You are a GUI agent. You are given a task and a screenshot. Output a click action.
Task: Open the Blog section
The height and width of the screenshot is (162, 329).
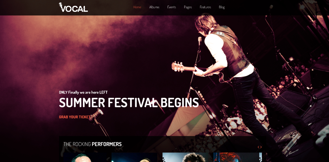click(x=221, y=7)
